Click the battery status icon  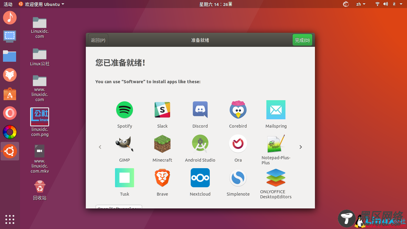[x=394, y=4]
